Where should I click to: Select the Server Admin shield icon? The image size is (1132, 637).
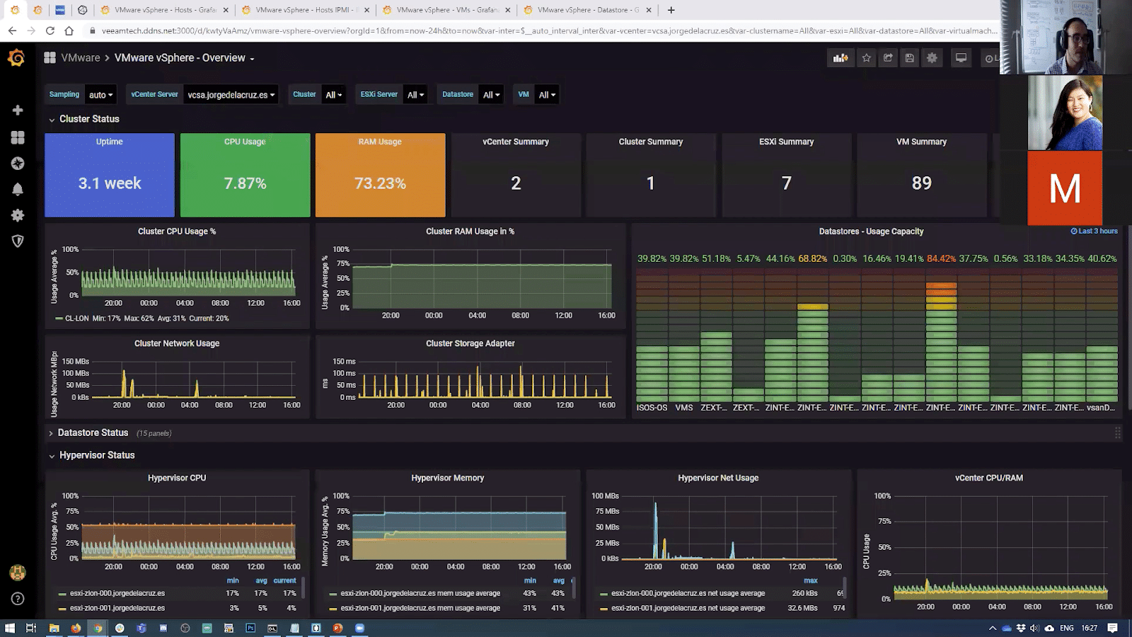click(17, 241)
